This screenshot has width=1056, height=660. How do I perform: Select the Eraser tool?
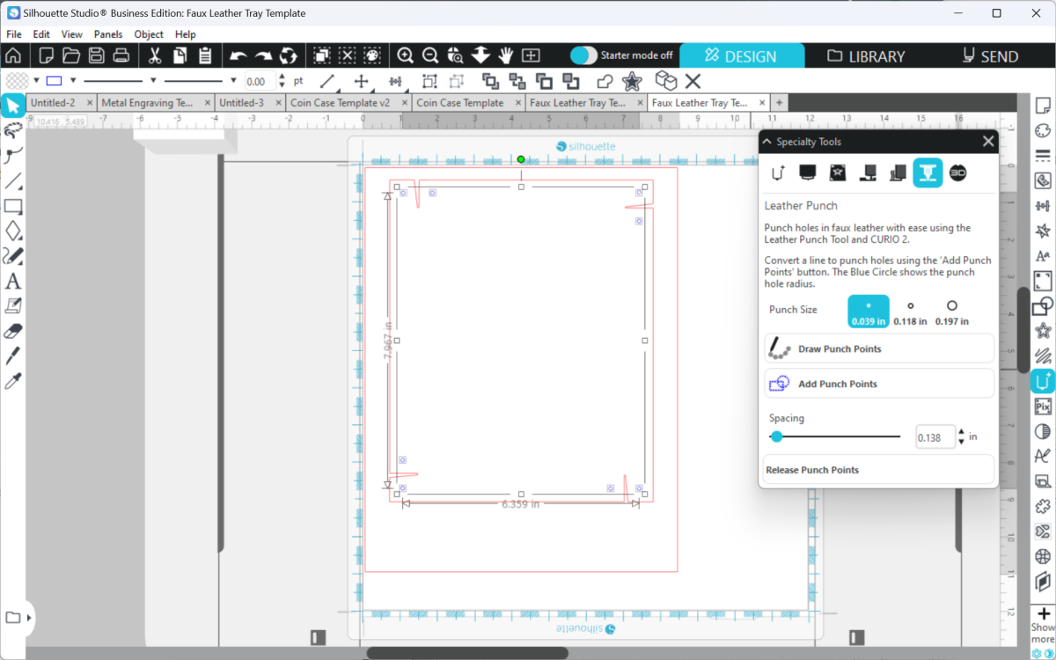(13, 332)
